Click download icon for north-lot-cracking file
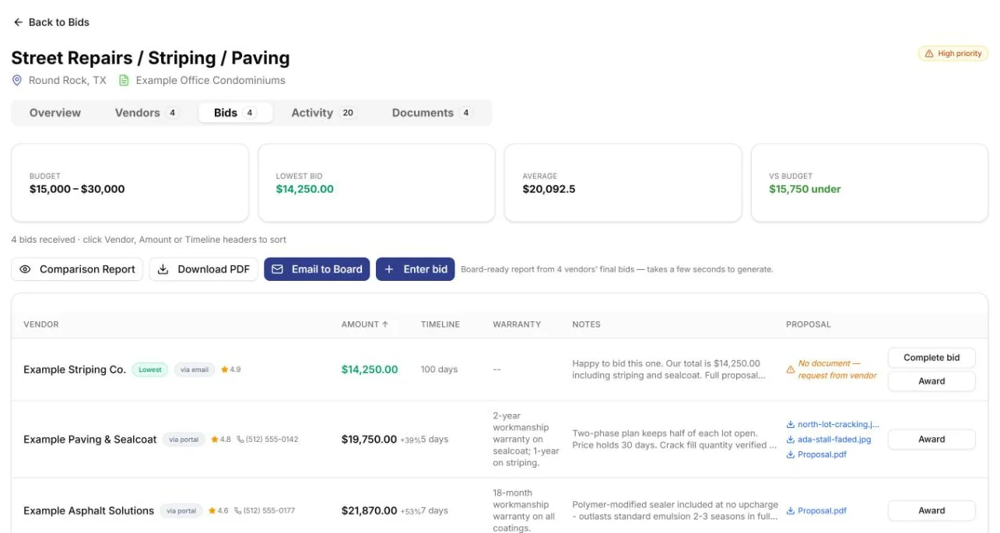Screen dimensions: 1000x533 coord(791,425)
